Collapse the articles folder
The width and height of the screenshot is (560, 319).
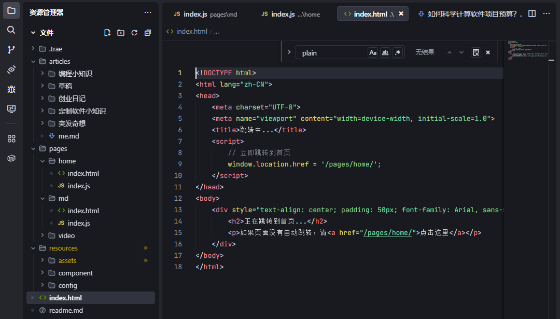33,61
